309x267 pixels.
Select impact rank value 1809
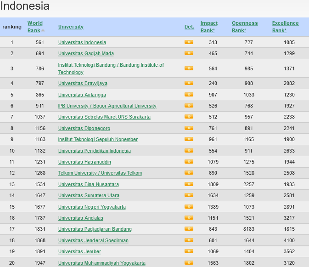(x=213, y=184)
